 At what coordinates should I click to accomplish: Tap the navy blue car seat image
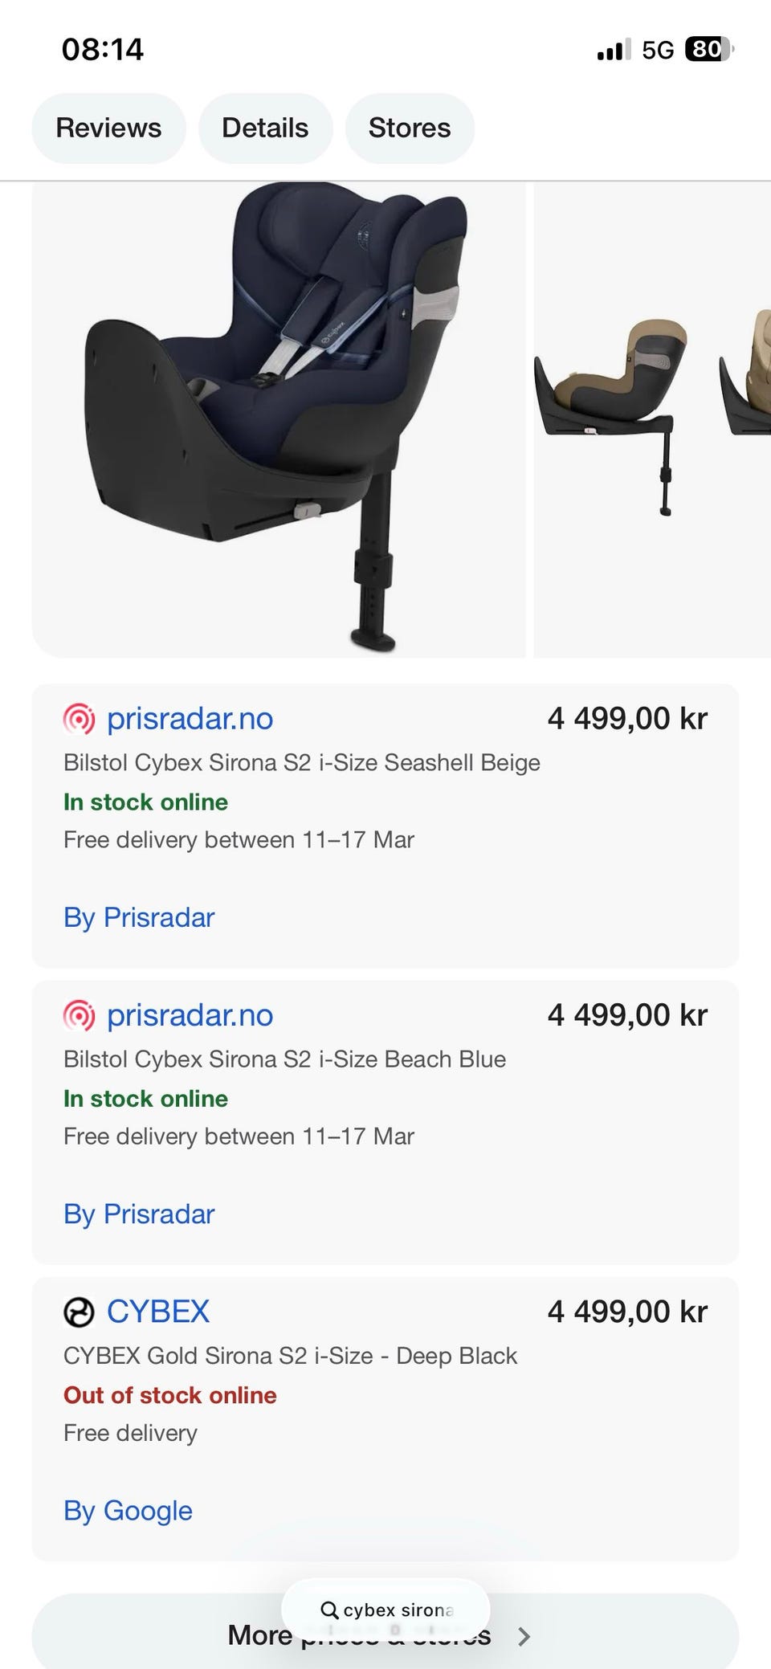[279, 419]
